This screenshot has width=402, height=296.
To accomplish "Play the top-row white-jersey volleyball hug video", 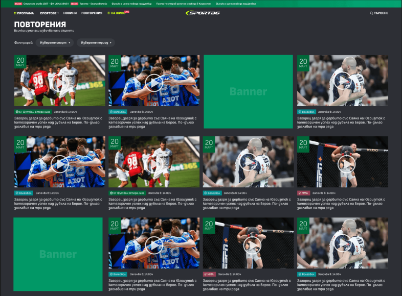I will click(x=342, y=81).
